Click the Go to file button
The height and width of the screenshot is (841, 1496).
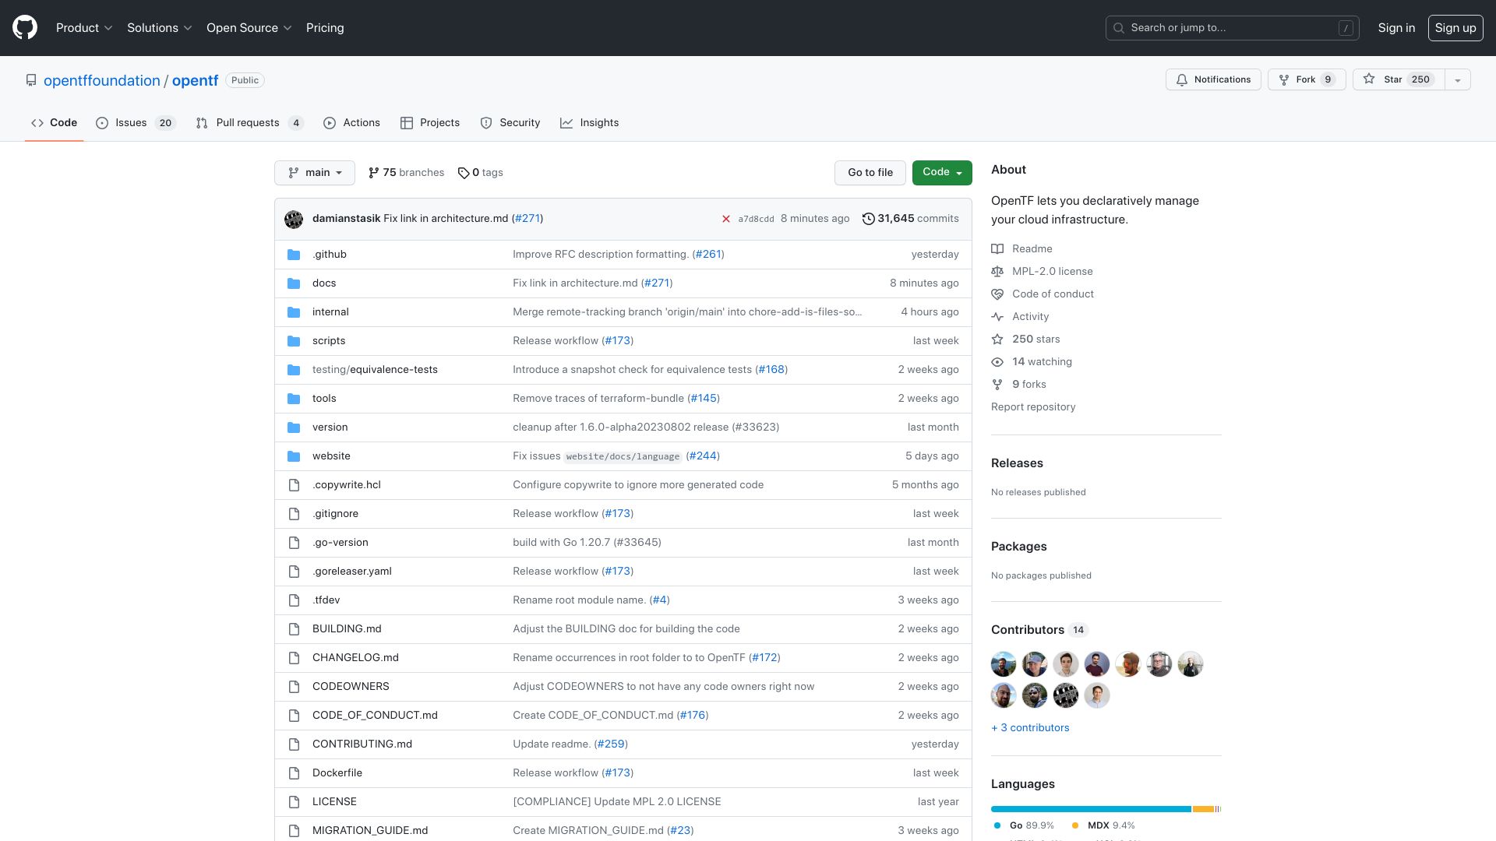[x=870, y=173]
